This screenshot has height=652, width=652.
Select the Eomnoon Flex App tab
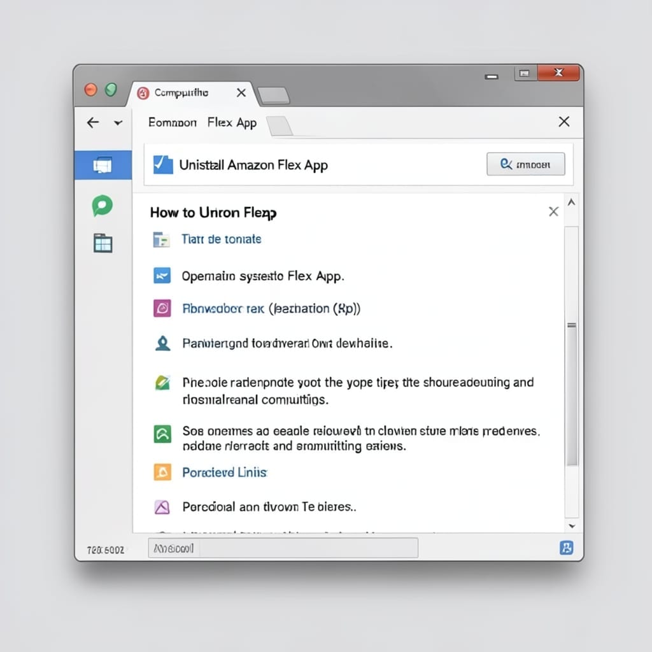[202, 123]
